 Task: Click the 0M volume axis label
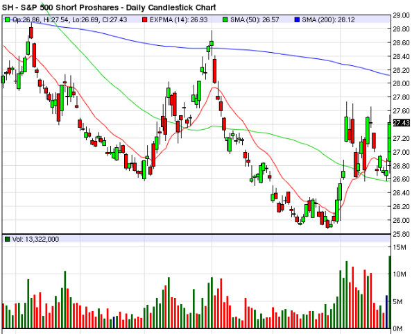click(x=398, y=328)
